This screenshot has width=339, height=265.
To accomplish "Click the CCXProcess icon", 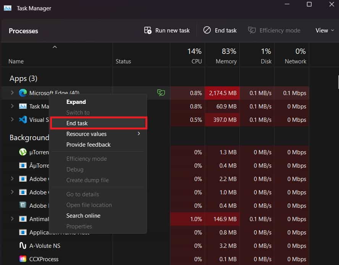I will tap(23, 259).
